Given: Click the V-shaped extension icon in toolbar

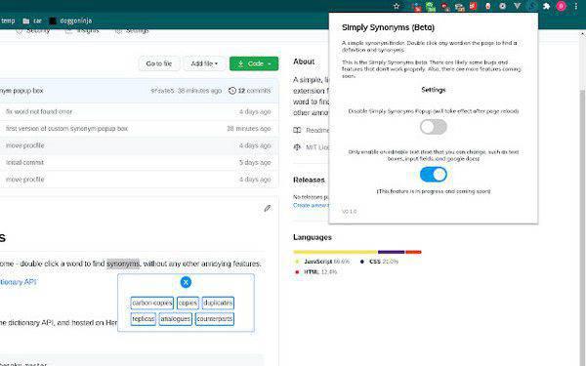Looking at the screenshot, I should pos(518,6).
